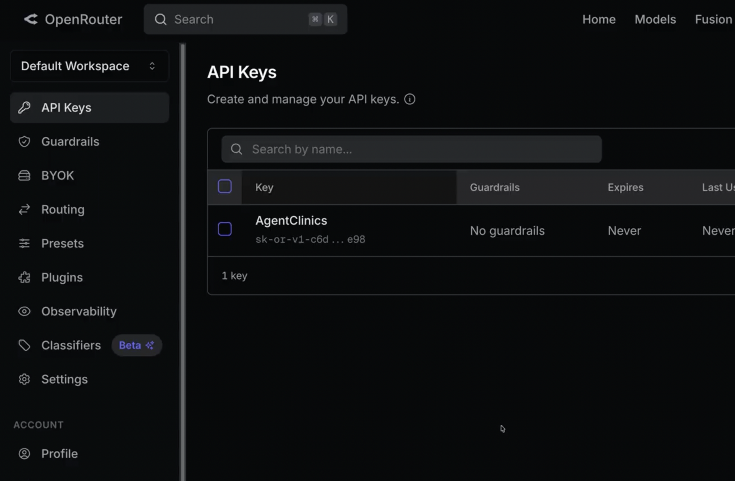This screenshot has height=481, width=735.
Task: Sort by the Key column header
Action: pyautogui.click(x=264, y=187)
